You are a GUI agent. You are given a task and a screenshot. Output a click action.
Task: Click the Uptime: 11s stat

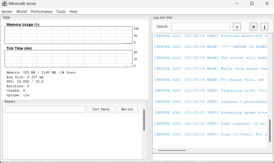(18, 95)
